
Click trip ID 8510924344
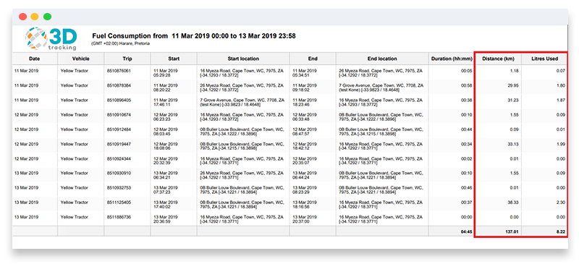[x=119, y=159]
